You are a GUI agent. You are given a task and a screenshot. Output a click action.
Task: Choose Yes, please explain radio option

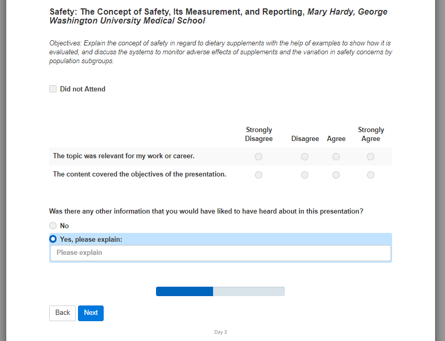(53, 239)
